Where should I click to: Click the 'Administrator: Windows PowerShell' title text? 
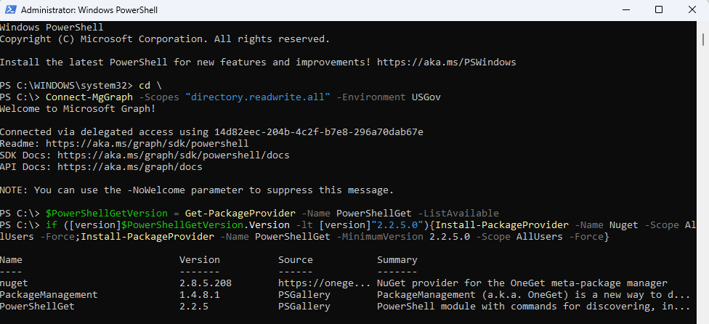pyautogui.click(x=89, y=10)
